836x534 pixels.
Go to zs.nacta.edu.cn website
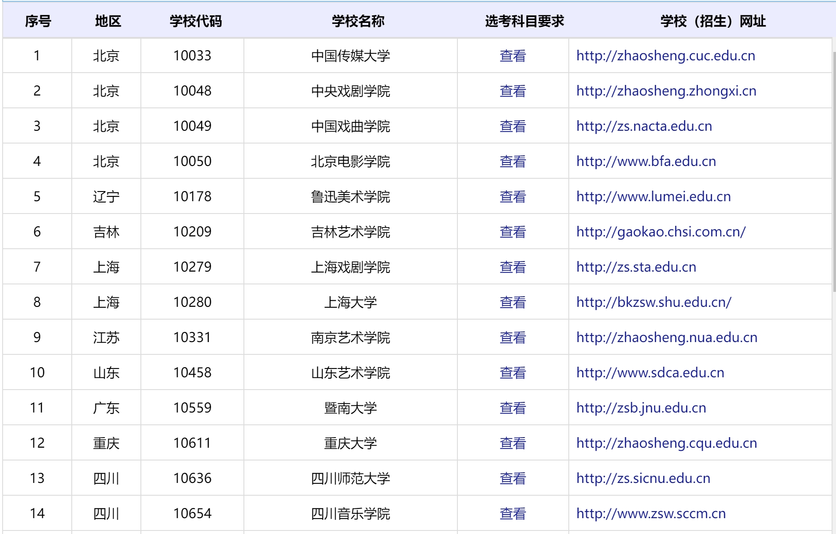[644, 126]
